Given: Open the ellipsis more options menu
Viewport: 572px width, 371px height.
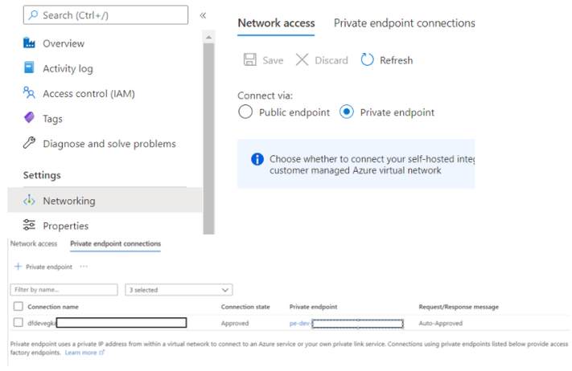Looking at the screenshot, I should (x=84, y=267).
